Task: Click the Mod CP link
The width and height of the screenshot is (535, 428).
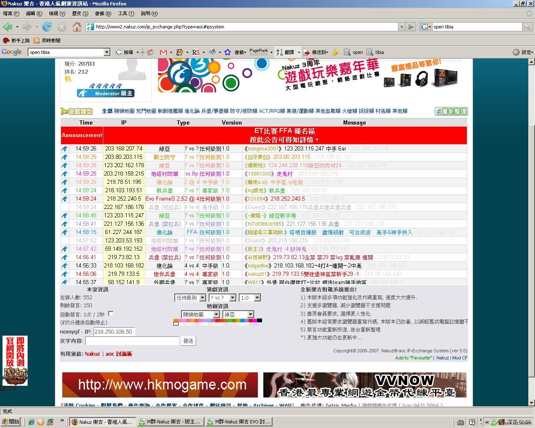Action: (x=460, y=358)
